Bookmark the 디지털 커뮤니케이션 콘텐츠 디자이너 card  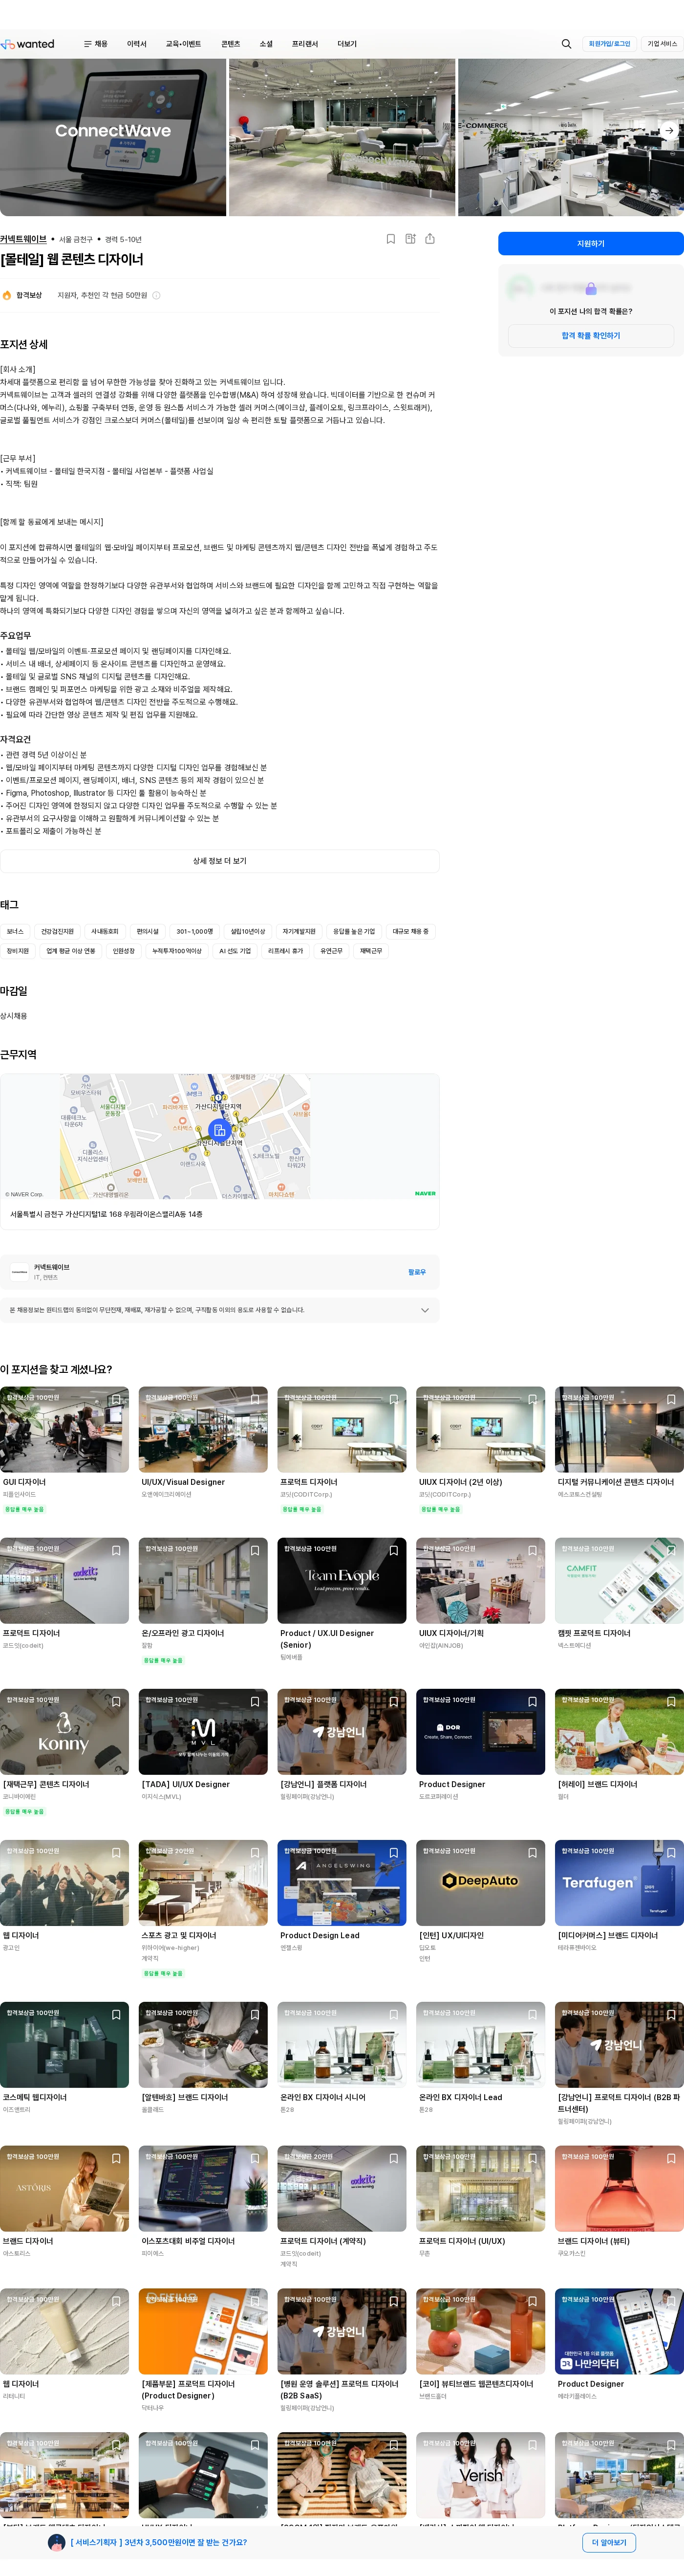tap(671, 1399)
